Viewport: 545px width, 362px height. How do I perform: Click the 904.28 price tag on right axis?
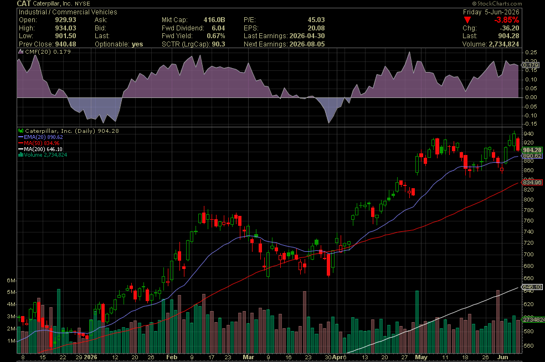[x=532, y=150]
